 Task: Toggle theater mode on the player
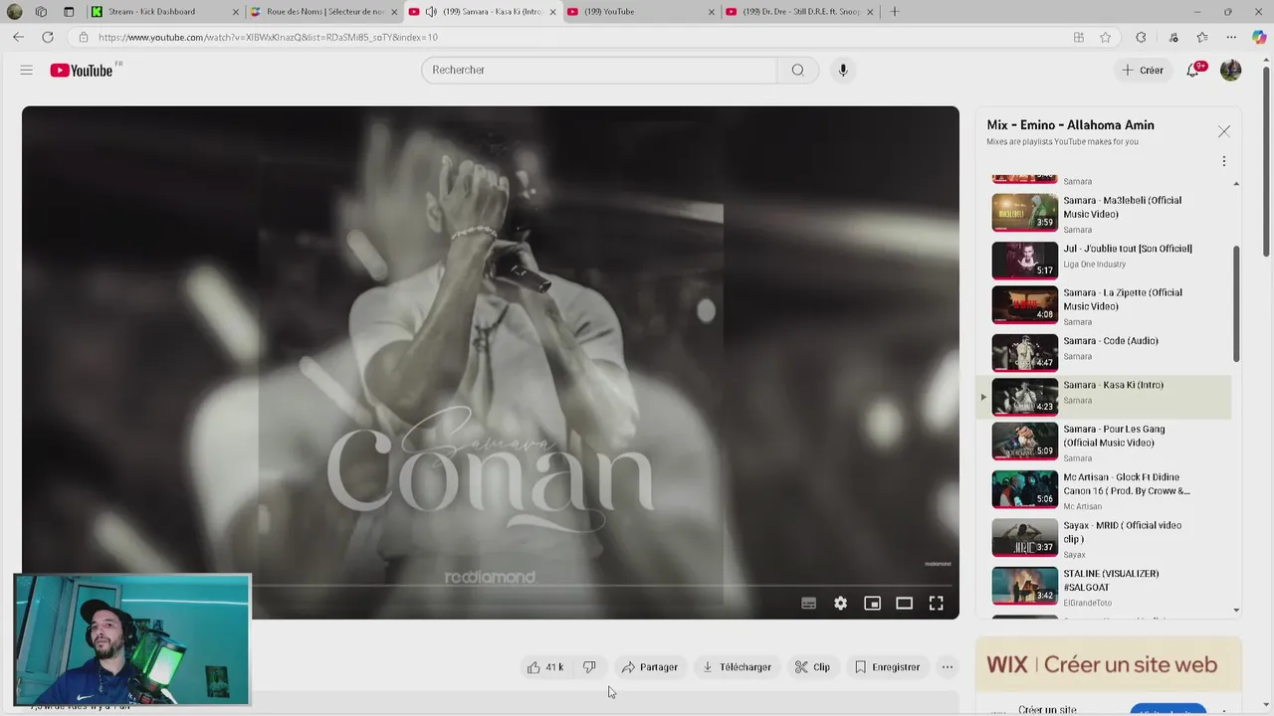(905, 603)
